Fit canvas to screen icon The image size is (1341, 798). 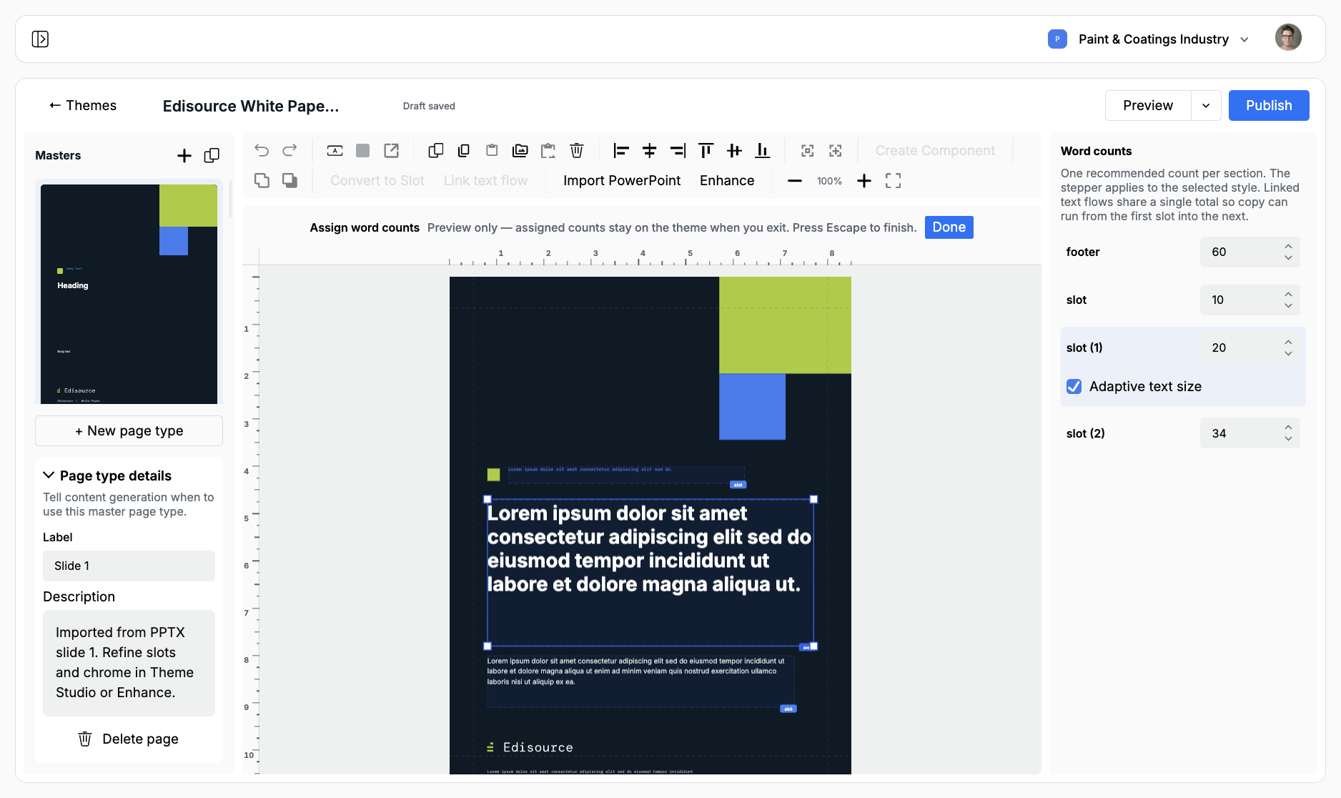click(x=893, y=181)
